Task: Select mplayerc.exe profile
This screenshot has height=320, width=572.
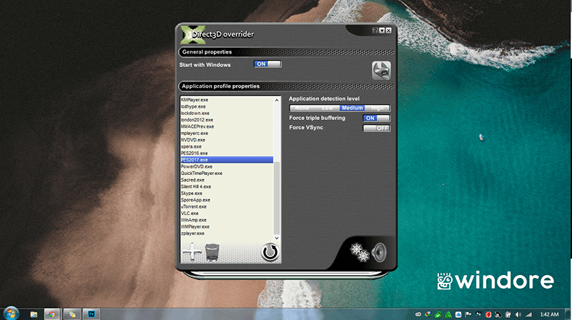Action: click(x=227, y=133)
